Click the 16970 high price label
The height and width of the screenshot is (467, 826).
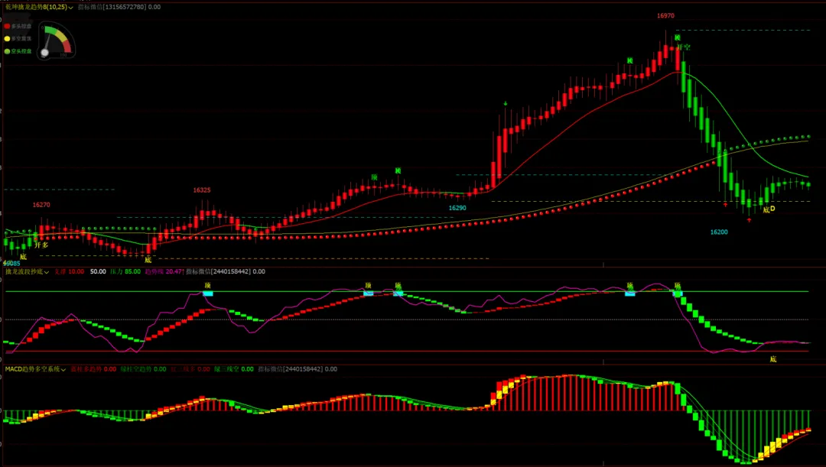click(x=665, y=16)
